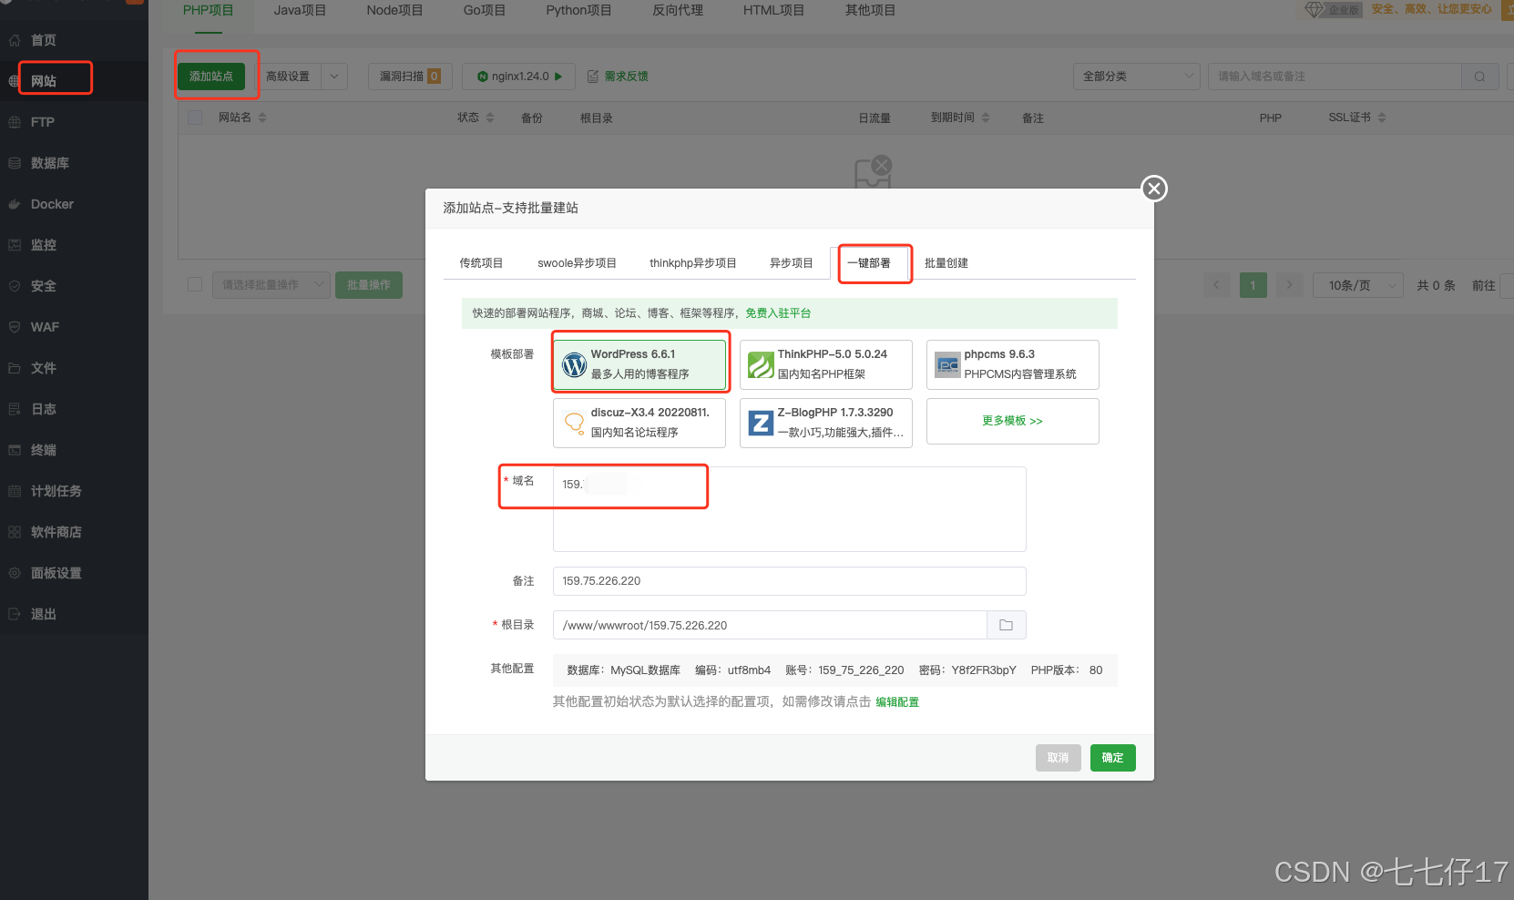Switch to the Go项目 tab
The height and width of the screenshot is (900, 1514).
tap(484, 11)
